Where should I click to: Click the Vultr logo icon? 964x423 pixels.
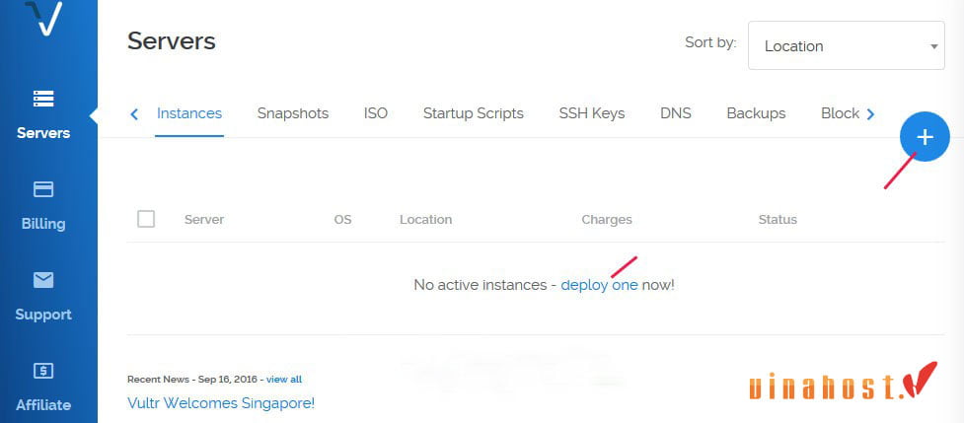coord(43,17)
